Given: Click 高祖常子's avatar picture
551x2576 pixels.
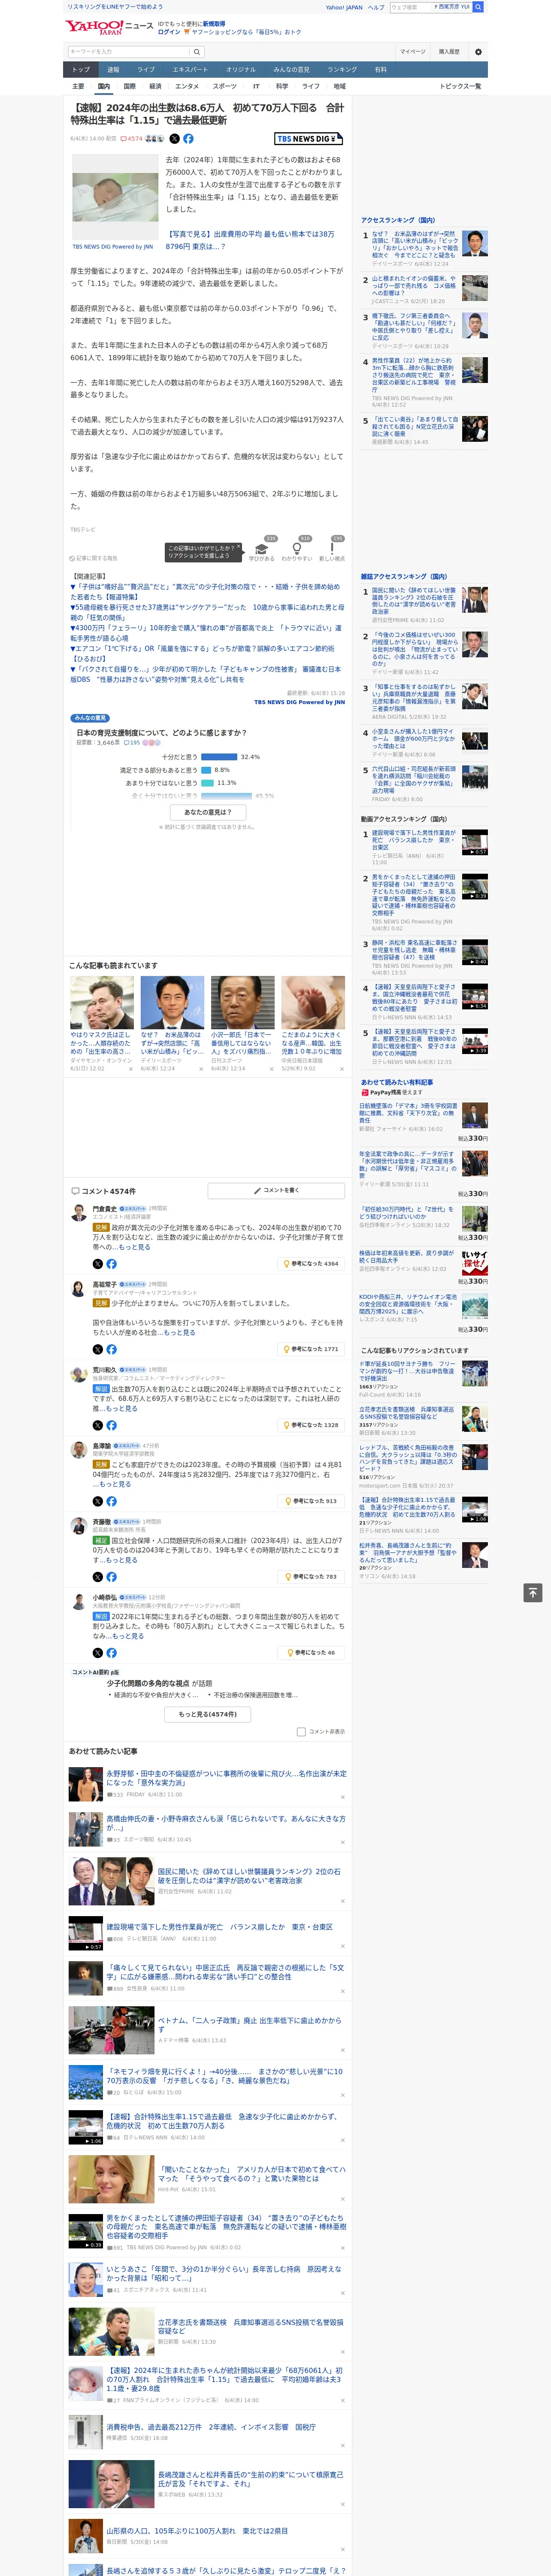Looking at the screenshot, I should (x=78, y=1289).
